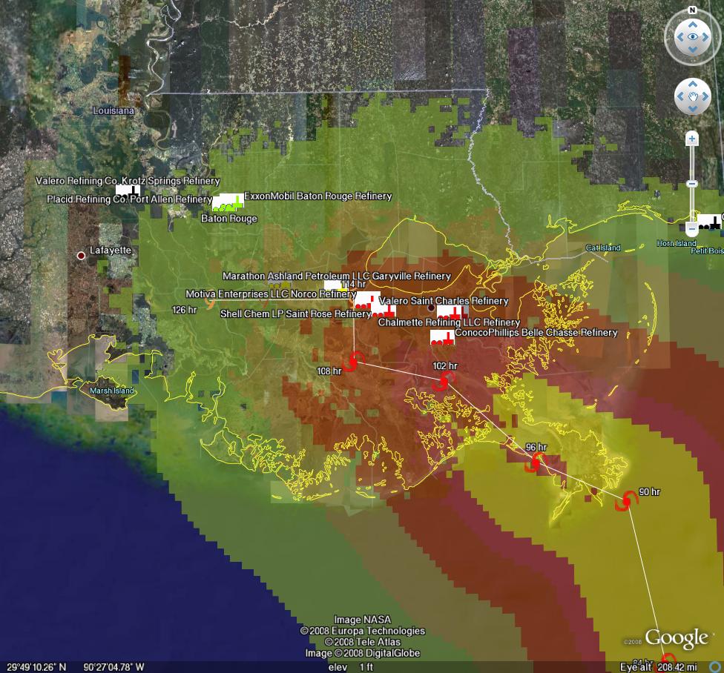The height and width of the screenshot is (673, 724).
Task: Click the Baton Rouge city label
Action: point(229,218)
